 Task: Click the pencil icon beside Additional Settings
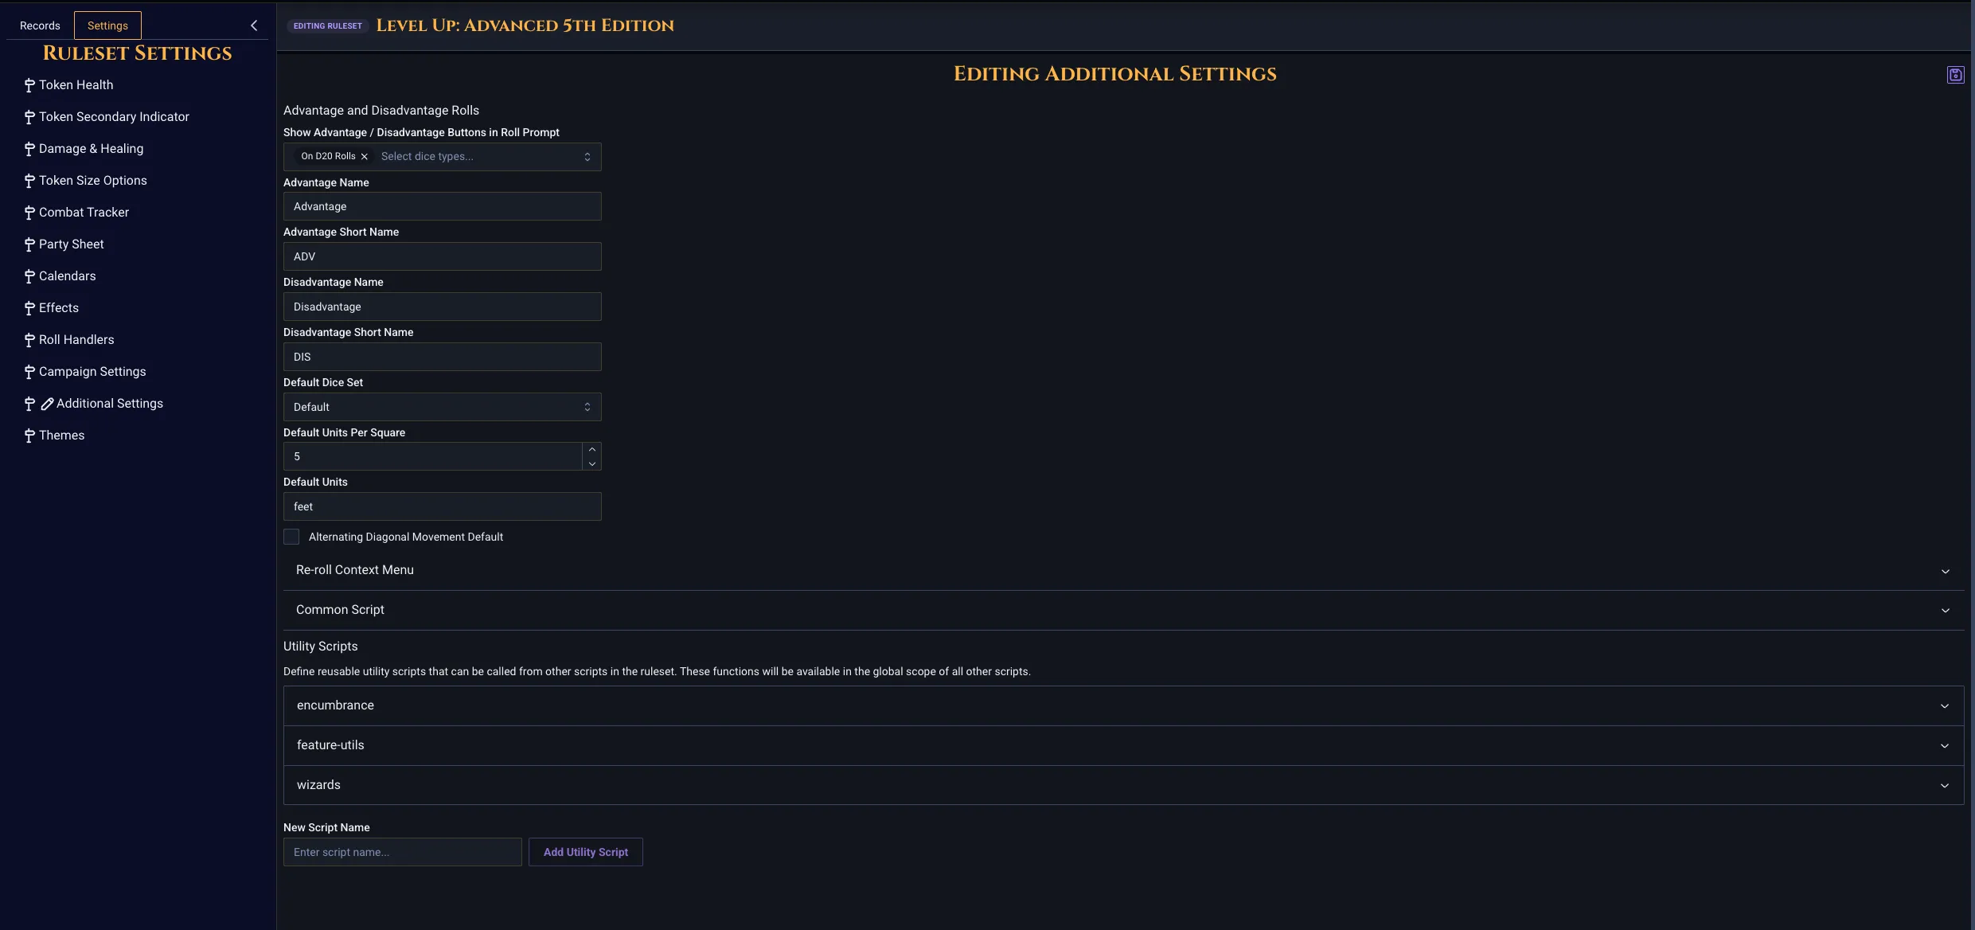point(47,404)
